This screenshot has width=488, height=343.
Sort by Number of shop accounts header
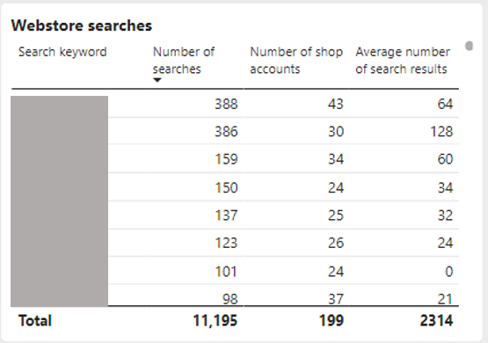296,60
